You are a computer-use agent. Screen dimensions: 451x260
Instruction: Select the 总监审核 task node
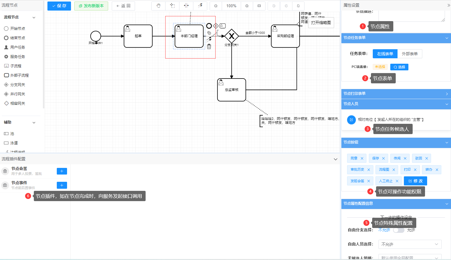(232, 90)
